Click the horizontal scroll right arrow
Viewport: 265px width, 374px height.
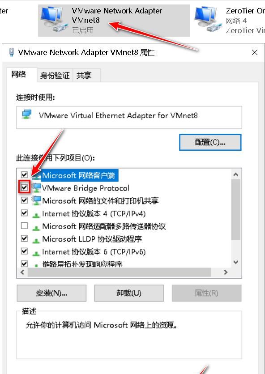click(225, 272)
